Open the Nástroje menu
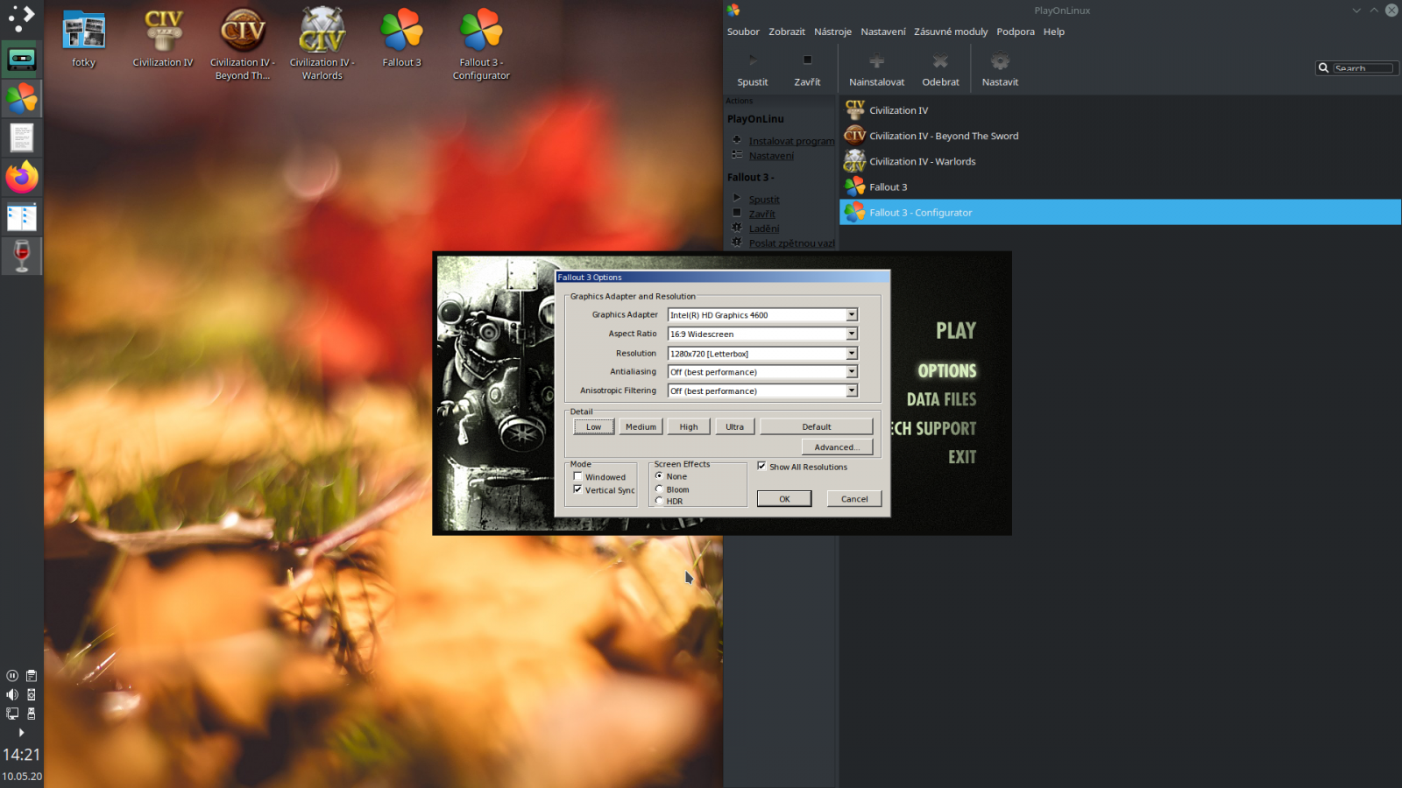 pyautogui.click(x=832, y=31)
